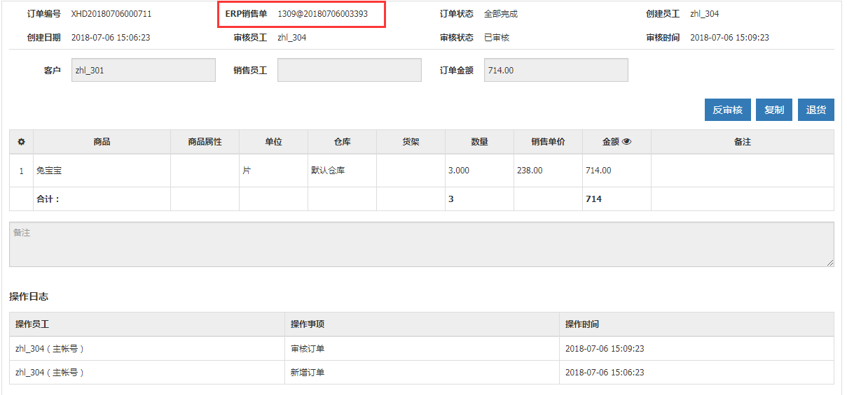Select the 仓库 column header
The height and width of the screenshot is (395, 847).
(342, 142)
